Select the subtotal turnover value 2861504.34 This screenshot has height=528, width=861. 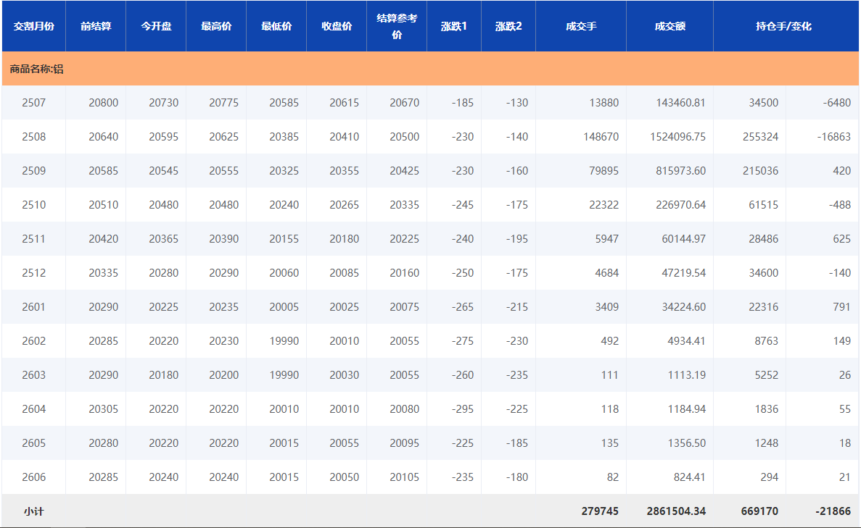click(x=676, y=511)
